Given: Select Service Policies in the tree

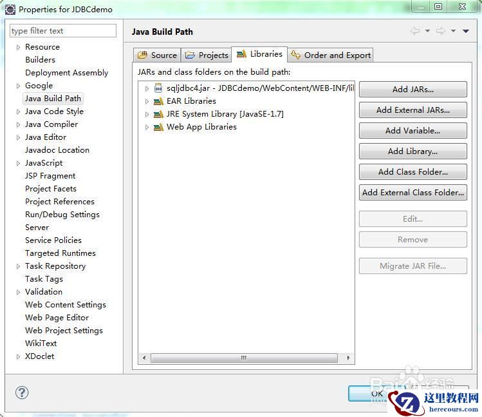Looking at the screenshot, I should [53, 240].
